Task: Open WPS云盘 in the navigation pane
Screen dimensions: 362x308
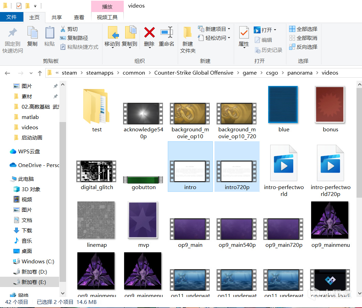Action: click(x=29, y=152)
